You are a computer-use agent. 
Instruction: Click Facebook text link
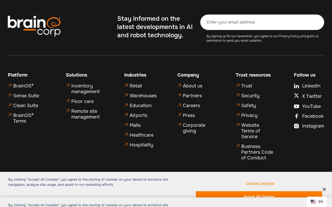[x=313, y=116]
